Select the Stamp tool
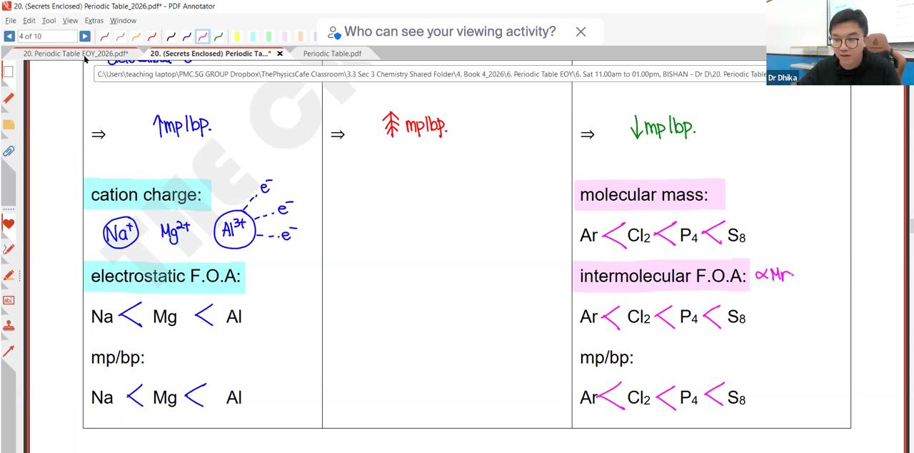914x453 pixels. pyautogui.click(x=9, y=326)
